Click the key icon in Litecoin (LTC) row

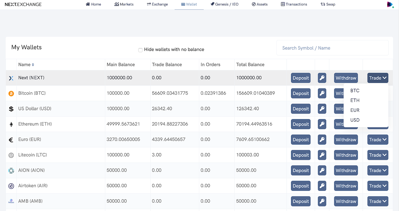click(322, 155)
